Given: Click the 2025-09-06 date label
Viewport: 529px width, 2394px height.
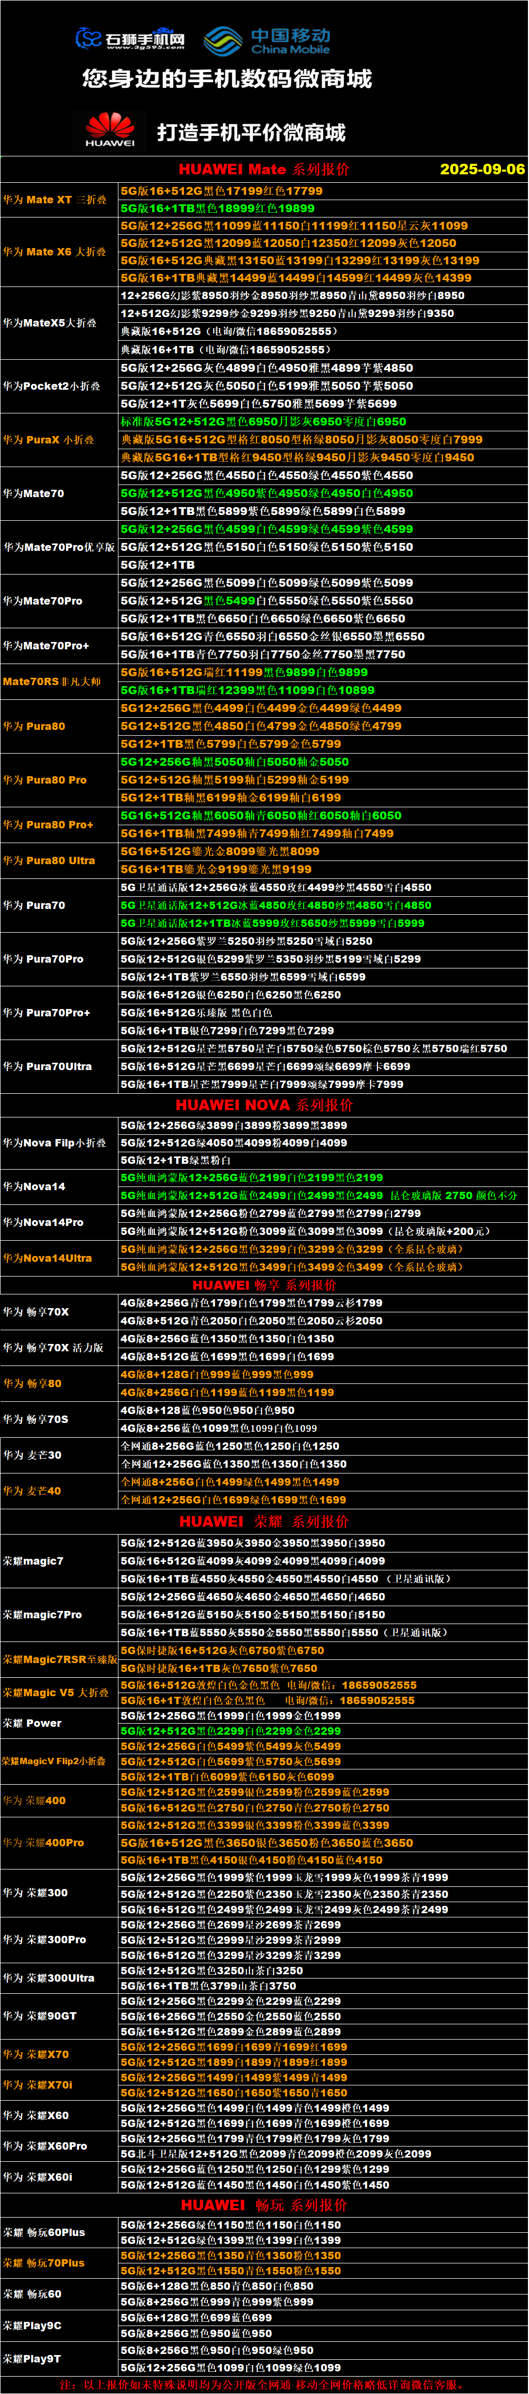Looking at the screenshot, I should (482, 169).
